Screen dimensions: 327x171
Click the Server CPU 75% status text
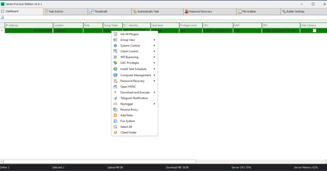241,167
